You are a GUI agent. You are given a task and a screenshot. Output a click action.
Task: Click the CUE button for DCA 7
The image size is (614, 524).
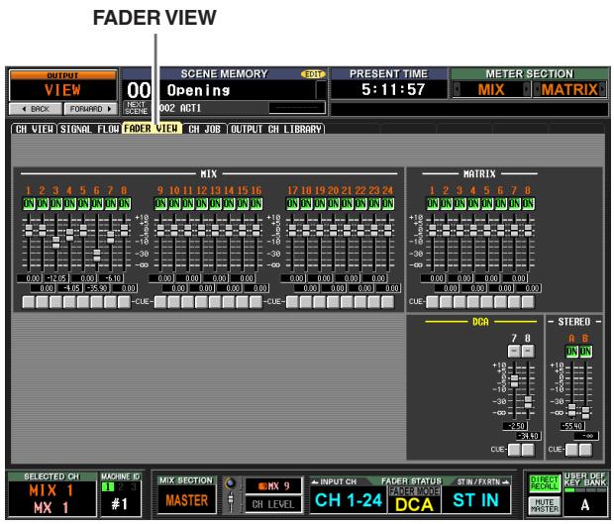coord(514,450)
